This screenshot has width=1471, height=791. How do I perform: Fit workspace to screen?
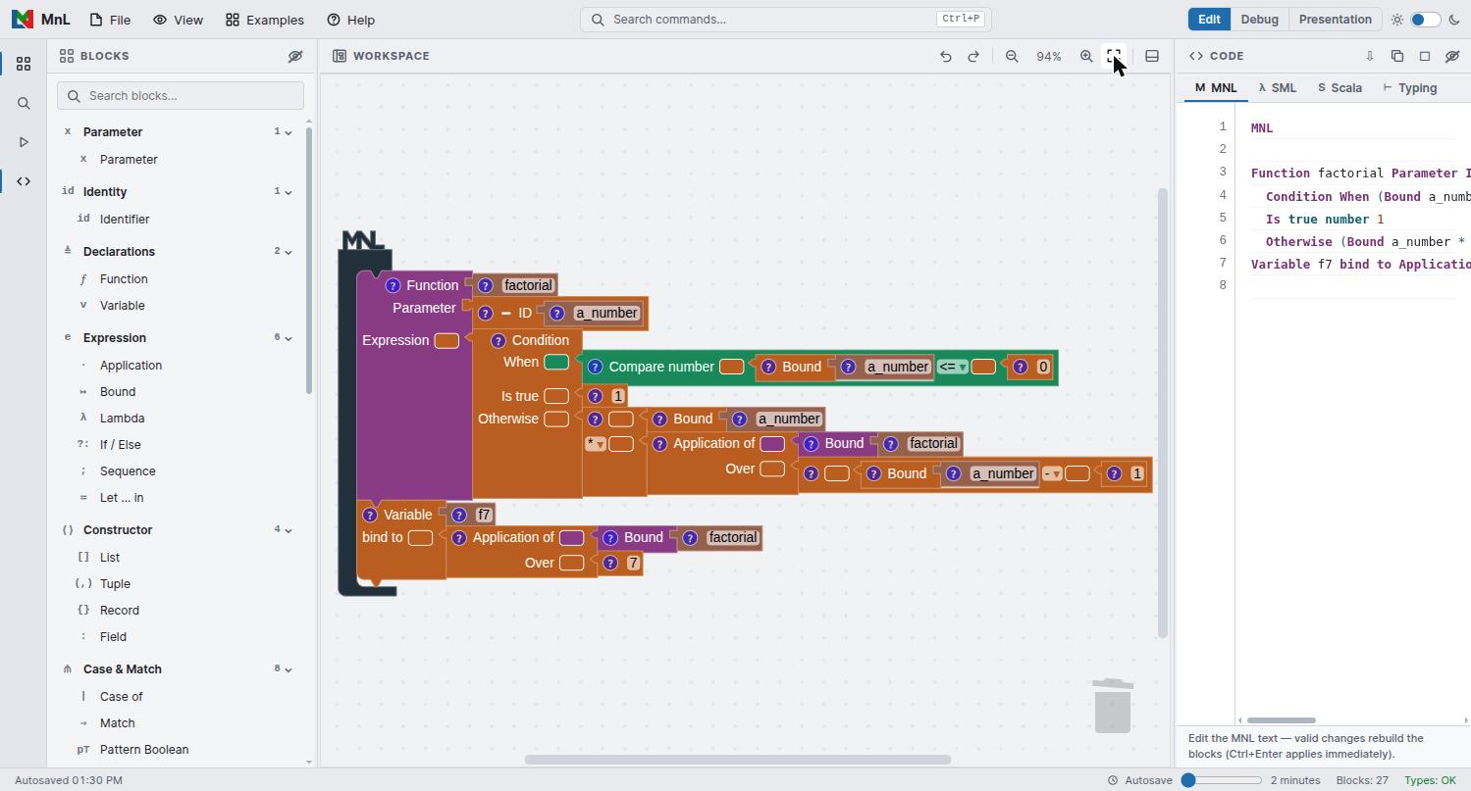(1114, 56)
